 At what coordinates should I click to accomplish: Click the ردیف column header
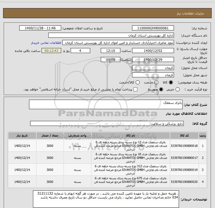tap(203, 135)
